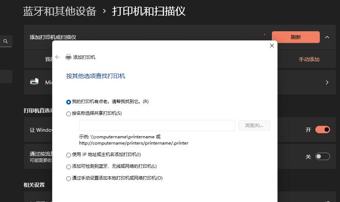Click the 刷新 button
Screen dimensions: 340x202
pyautogui.click(x=295, y=37)
